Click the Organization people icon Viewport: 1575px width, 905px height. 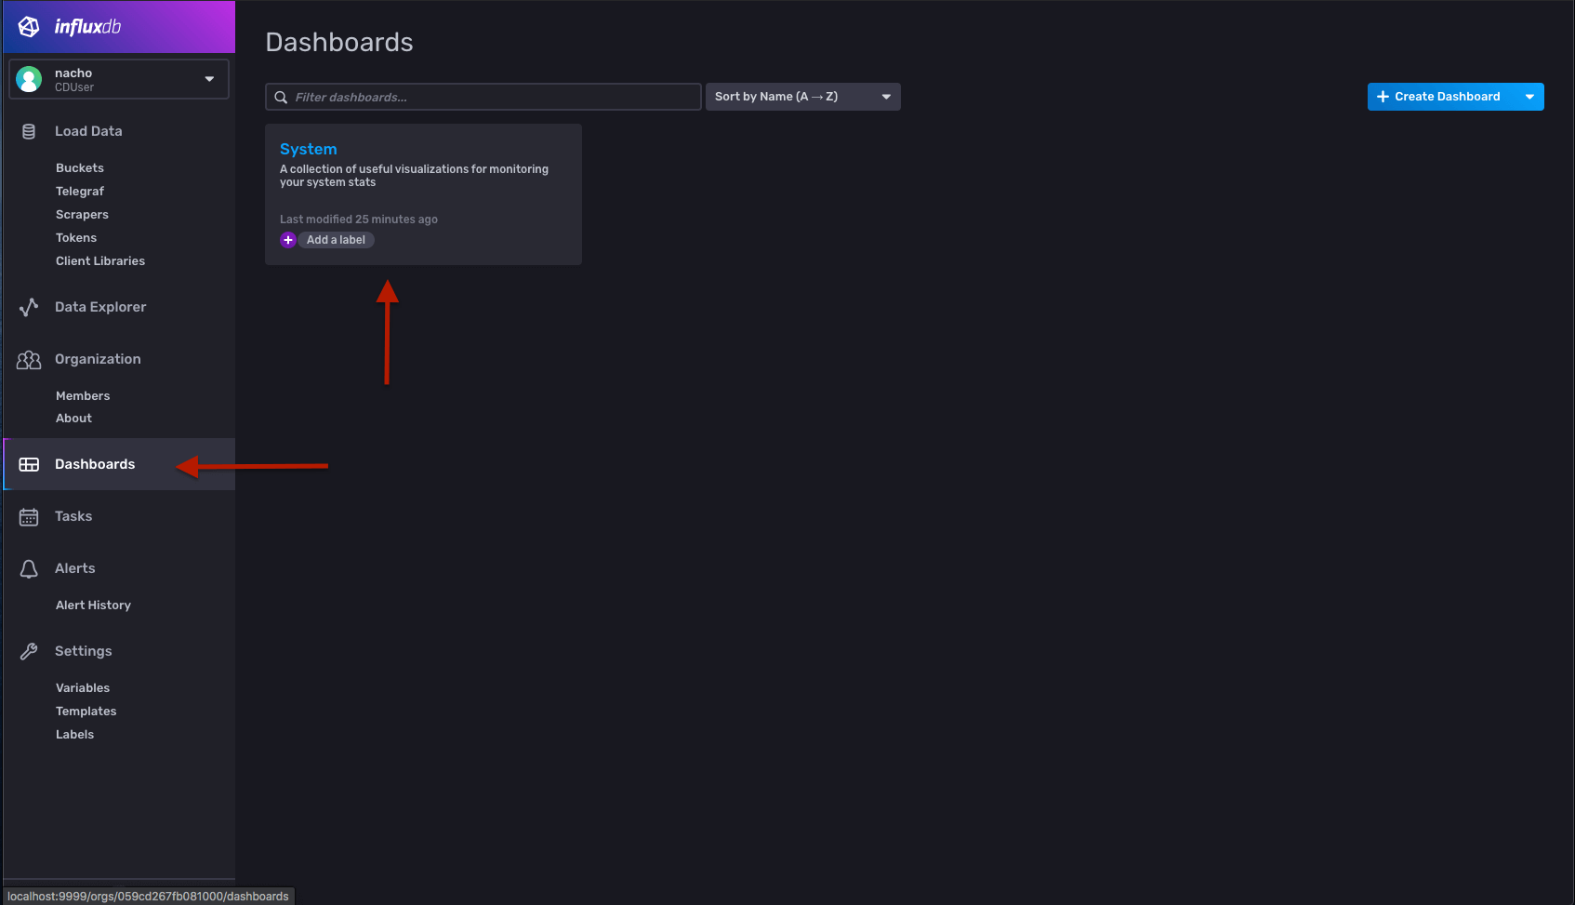coord(29,360)
